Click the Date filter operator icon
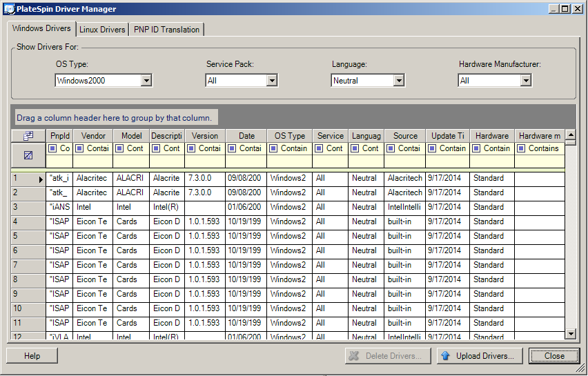The image size is (588, 376). (233, 148)
